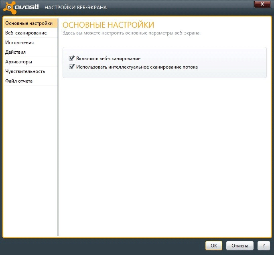This screenshot has height=255, width=274.
Task: Open the Архиваторы settings page
Action: point(18,62)
